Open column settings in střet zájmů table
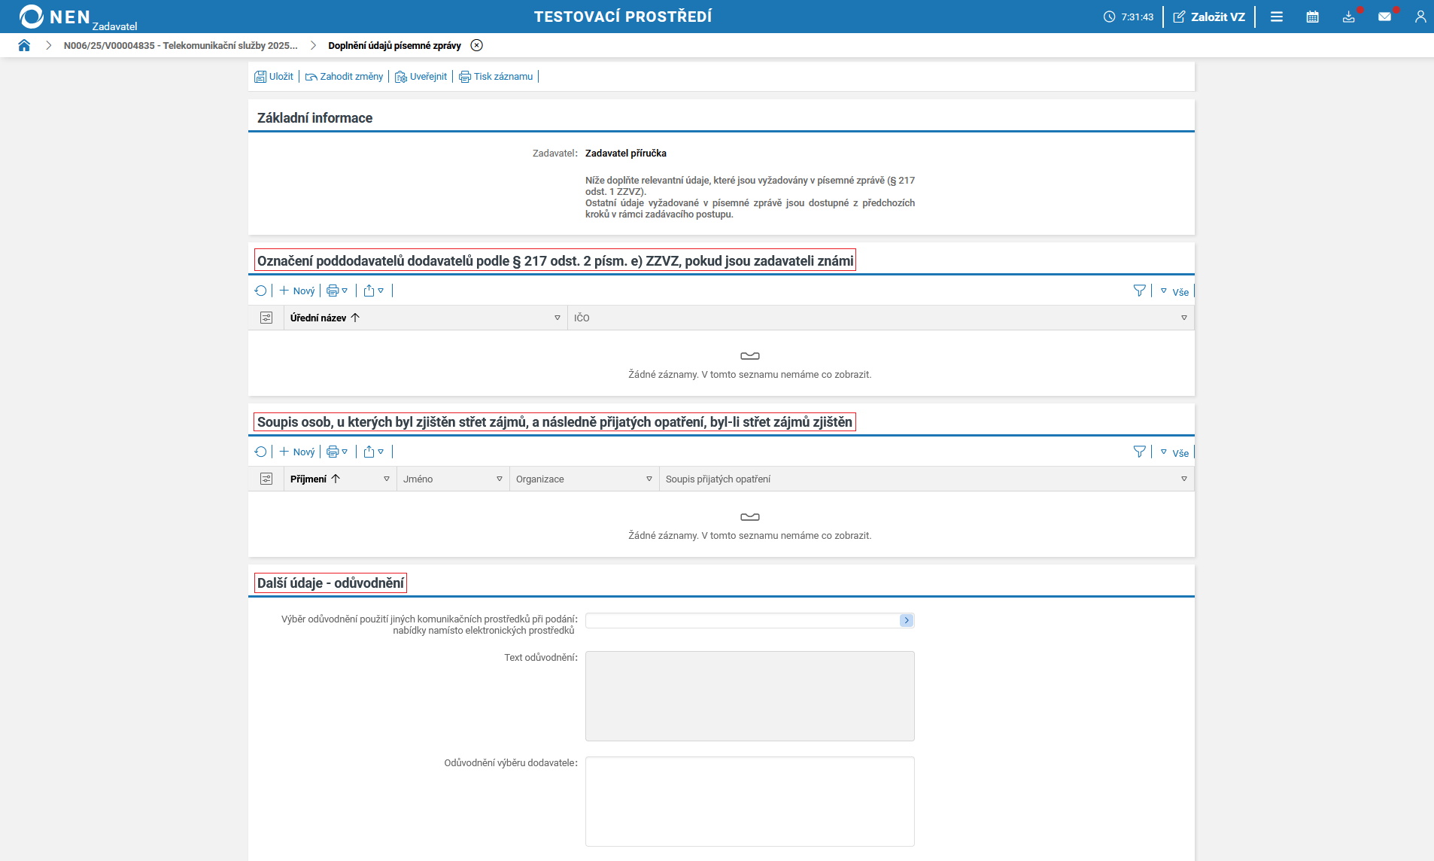The height and width of the screenshot is (861, 1434). [266, 479]
